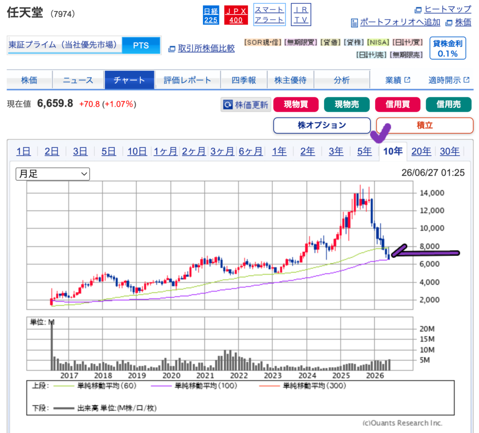Select the 1ヶ月 chart range
This screenshot has height=433, width=479.
point(165,151)
